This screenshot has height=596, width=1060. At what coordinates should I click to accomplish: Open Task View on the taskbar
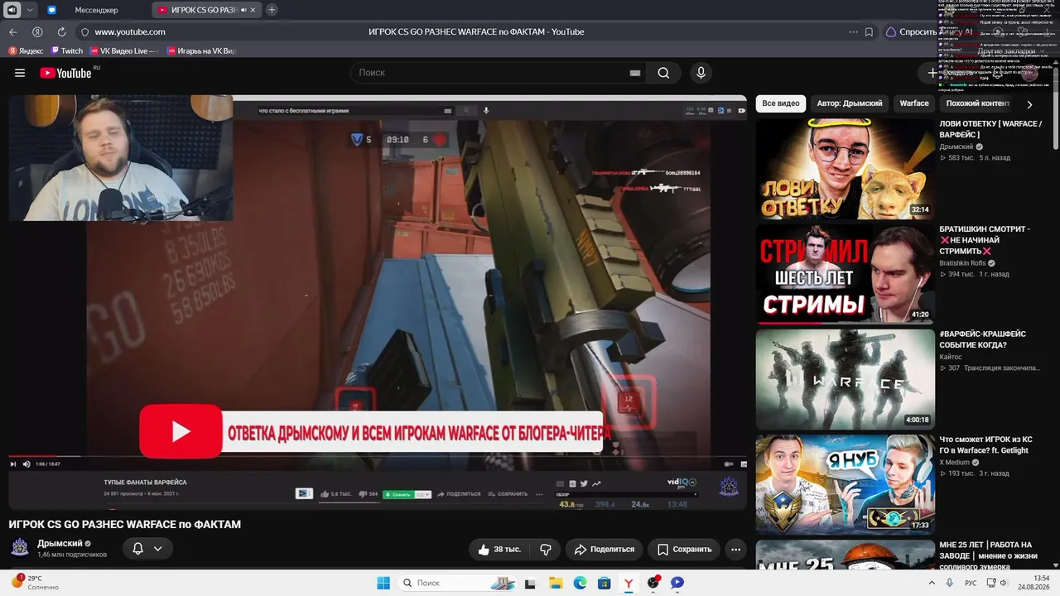(x=530, y=583)
